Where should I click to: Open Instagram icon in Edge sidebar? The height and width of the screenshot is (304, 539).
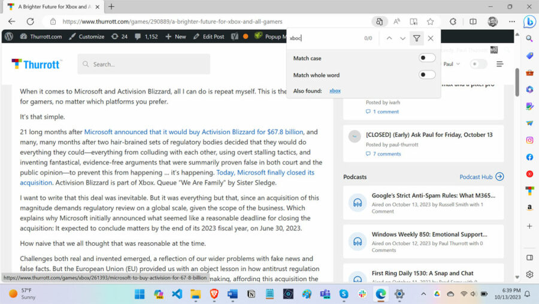coord(529,140)
